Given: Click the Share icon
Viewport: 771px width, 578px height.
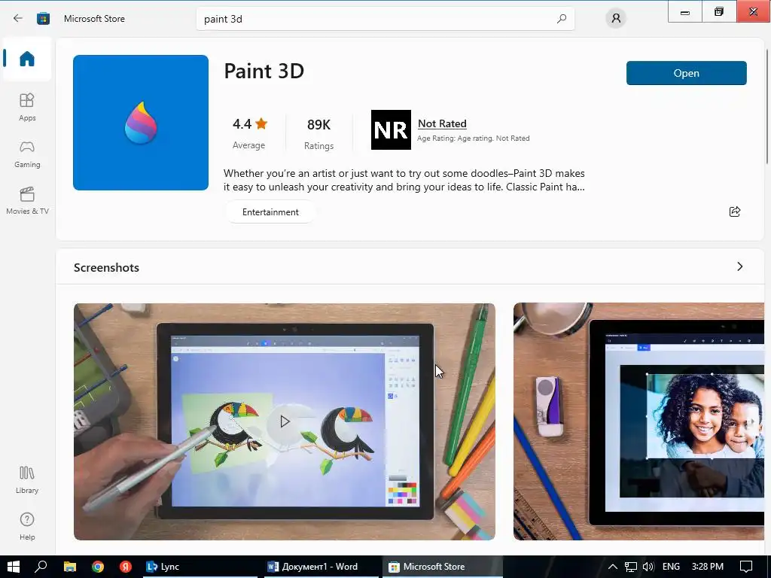Looking at the screenshot, I should coord(735,211).
